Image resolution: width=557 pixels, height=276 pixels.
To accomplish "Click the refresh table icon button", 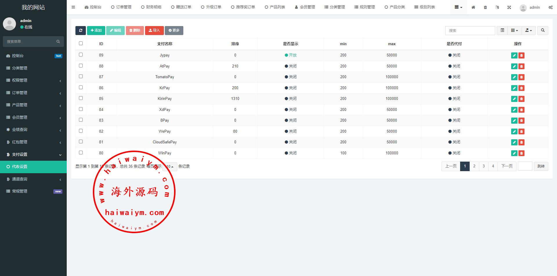I will coord(81,30).
